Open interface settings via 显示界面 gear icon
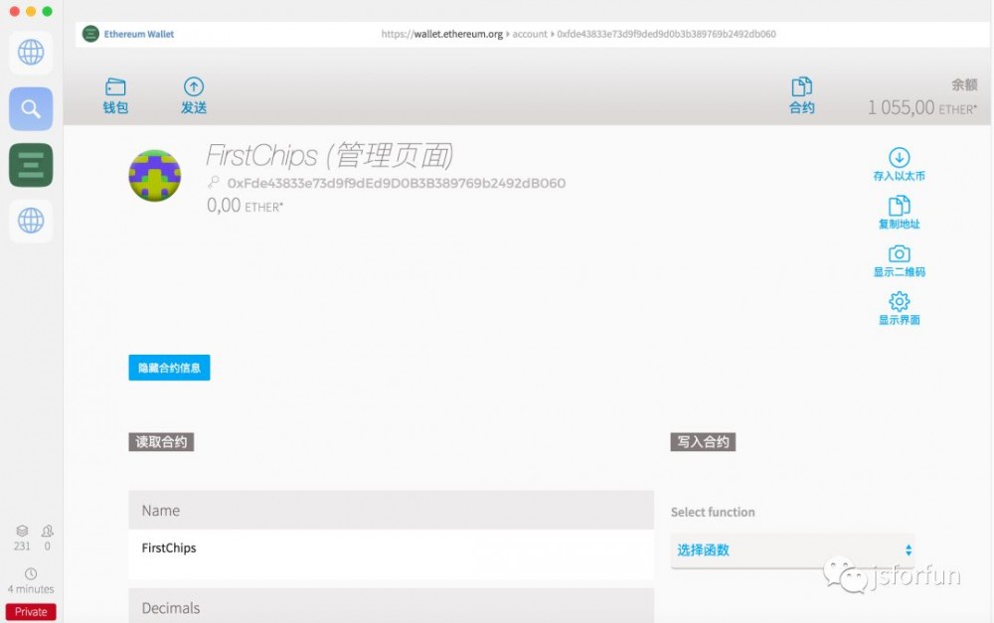 [x=899, y=308]
